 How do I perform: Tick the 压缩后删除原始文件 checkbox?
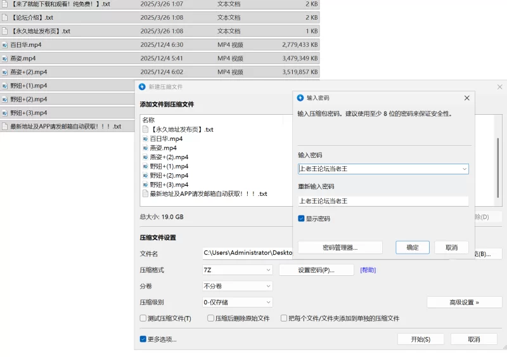210,318
